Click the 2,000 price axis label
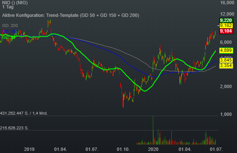 click(x=226, y=86)
